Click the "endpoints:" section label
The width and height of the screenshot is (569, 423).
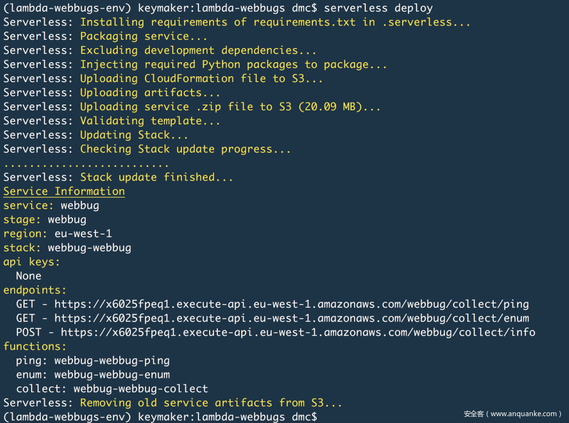pyautogui.click(x=35, y=290)
